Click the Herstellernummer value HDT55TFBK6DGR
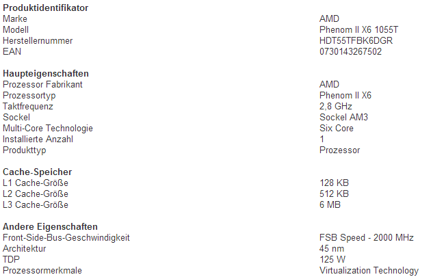 (x=356, y=41)
